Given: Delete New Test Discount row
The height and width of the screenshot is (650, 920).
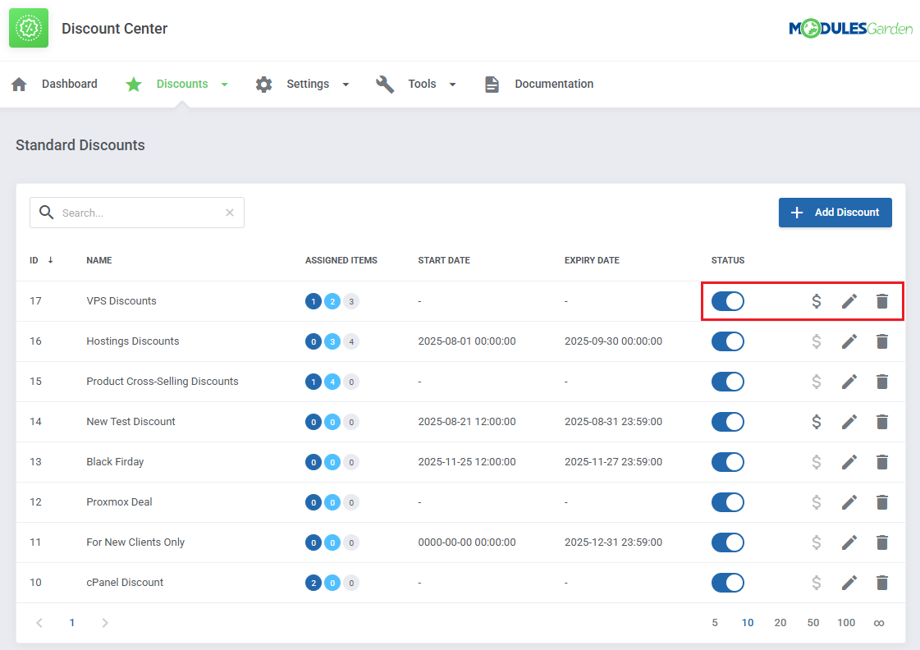Looking at the screenshot, I should pos(882,422).
